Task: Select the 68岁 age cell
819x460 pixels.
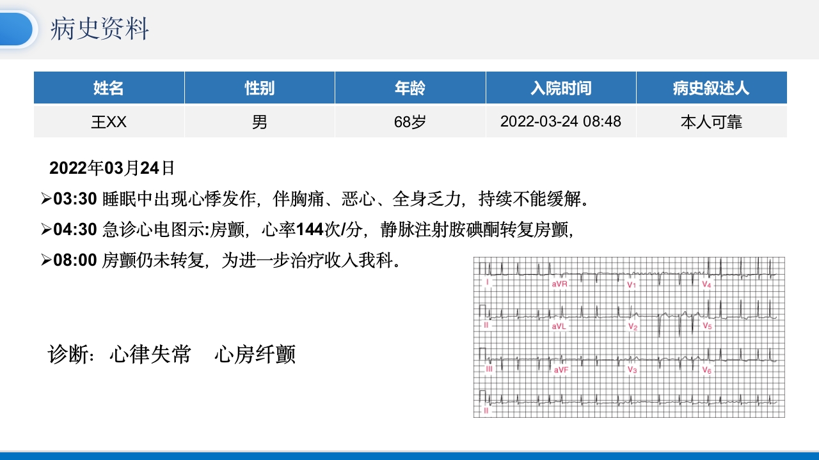Action: (410, 121)
